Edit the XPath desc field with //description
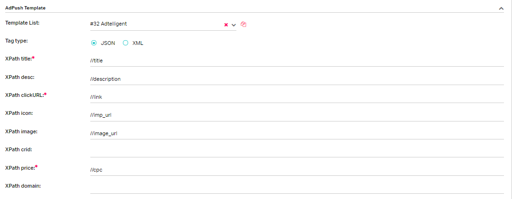 [297, 79]
